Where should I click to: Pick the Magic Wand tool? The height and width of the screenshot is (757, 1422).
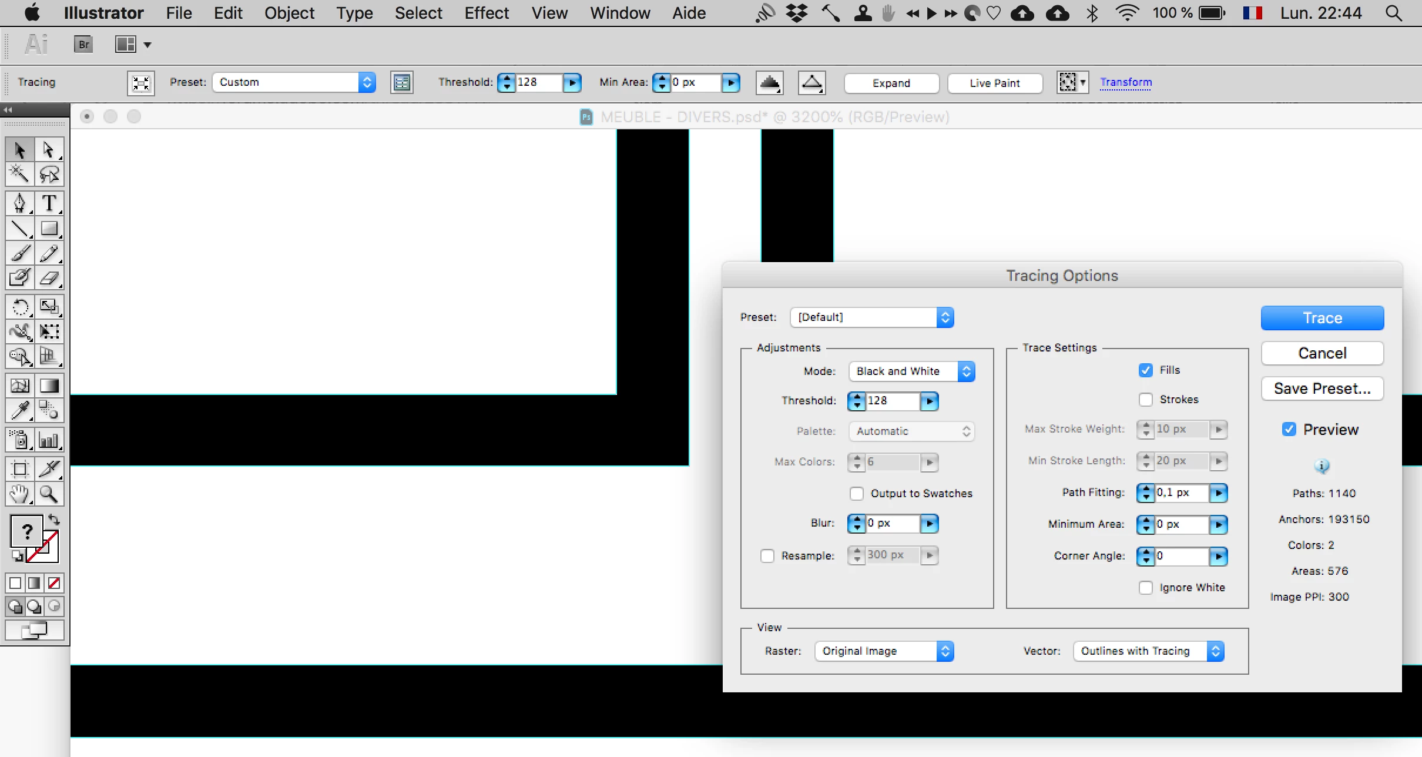(x=19, y=174)
